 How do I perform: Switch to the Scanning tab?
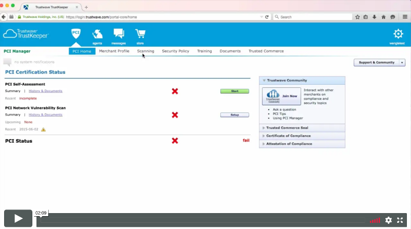(x=145, y=51)
